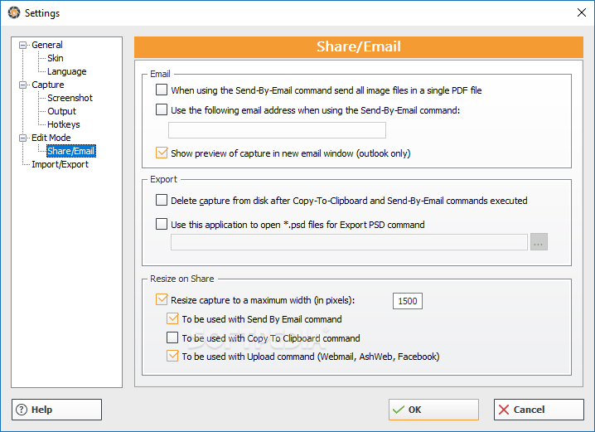Collapse the Capture tree node
This screenshot has width=595, height=432.
coord(22,85)
